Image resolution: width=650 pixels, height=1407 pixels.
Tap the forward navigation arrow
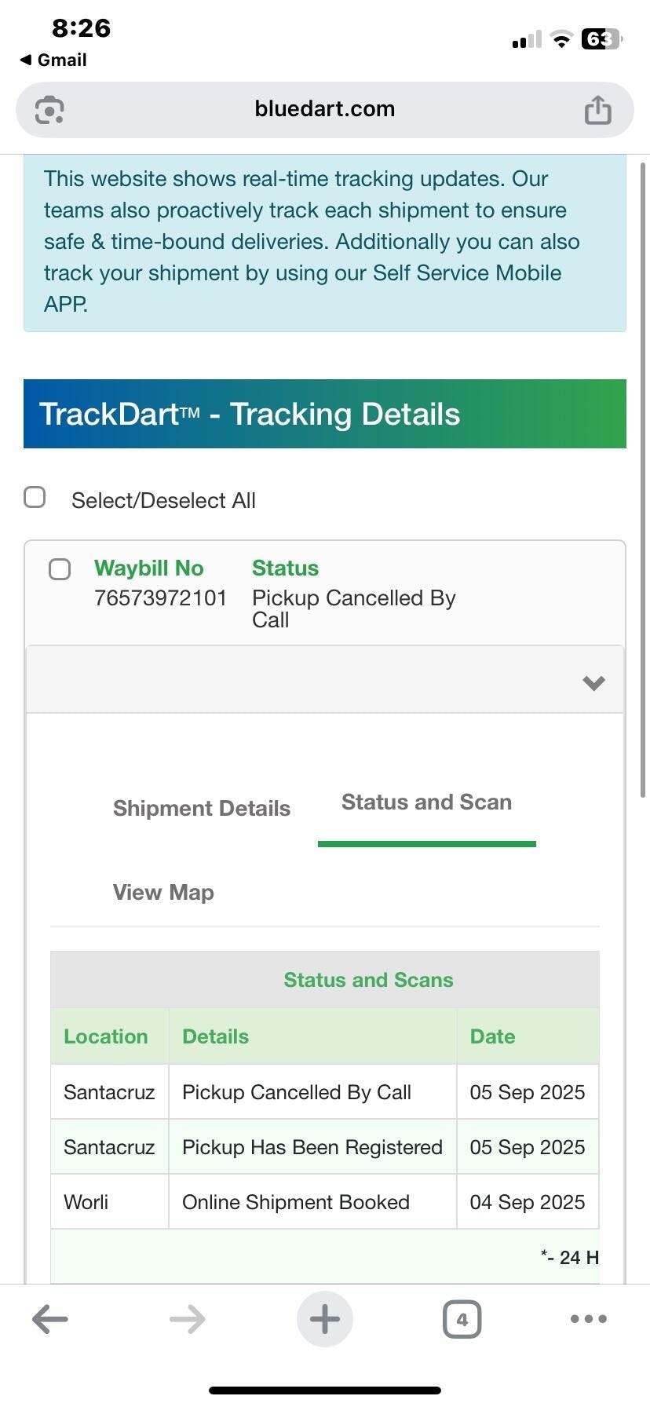(188, 1319)
